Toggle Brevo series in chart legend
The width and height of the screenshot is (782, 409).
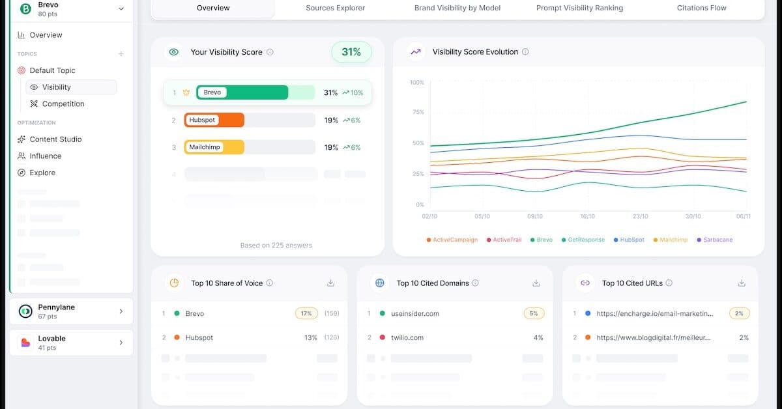(x=542, y=240)
